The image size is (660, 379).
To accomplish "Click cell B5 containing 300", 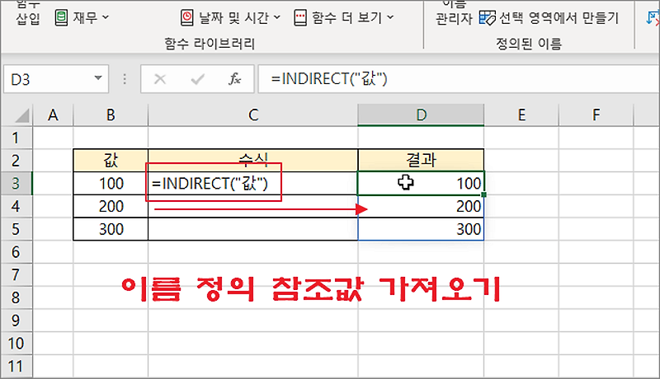I will pos(111,229).
